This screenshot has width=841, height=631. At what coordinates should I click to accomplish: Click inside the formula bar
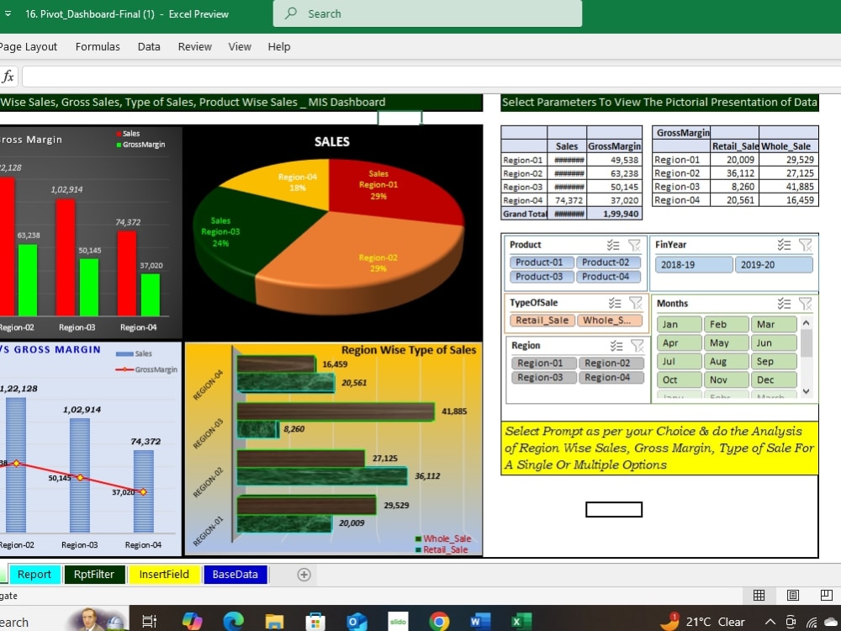pyautogui.click(x=336, y=76)
